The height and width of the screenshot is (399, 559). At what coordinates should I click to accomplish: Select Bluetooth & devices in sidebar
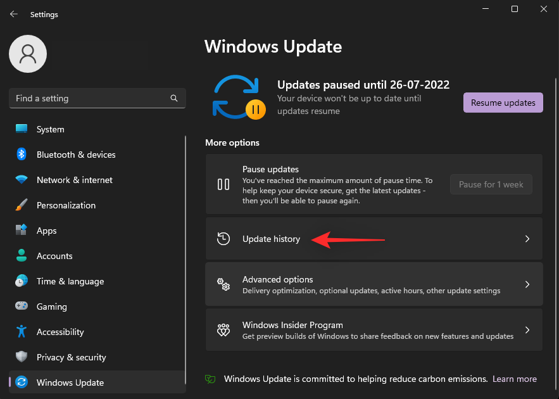point(76,155)
